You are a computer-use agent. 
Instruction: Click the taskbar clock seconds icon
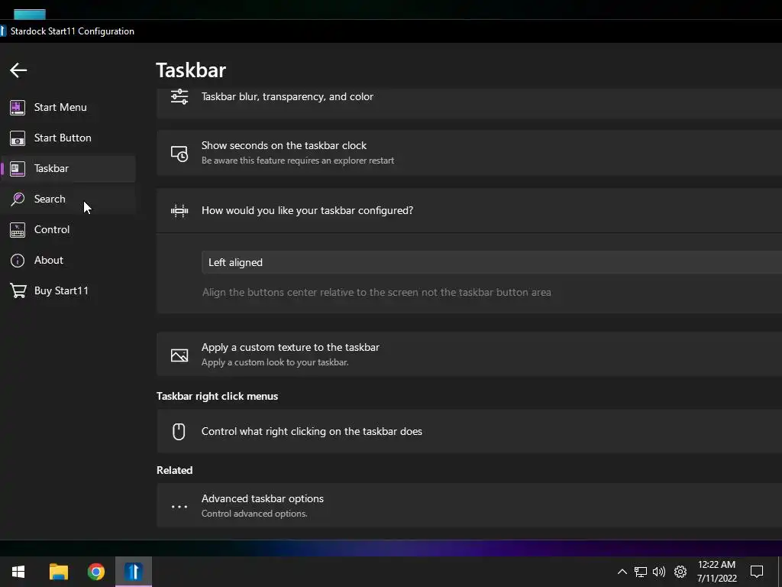coord(179,153)
